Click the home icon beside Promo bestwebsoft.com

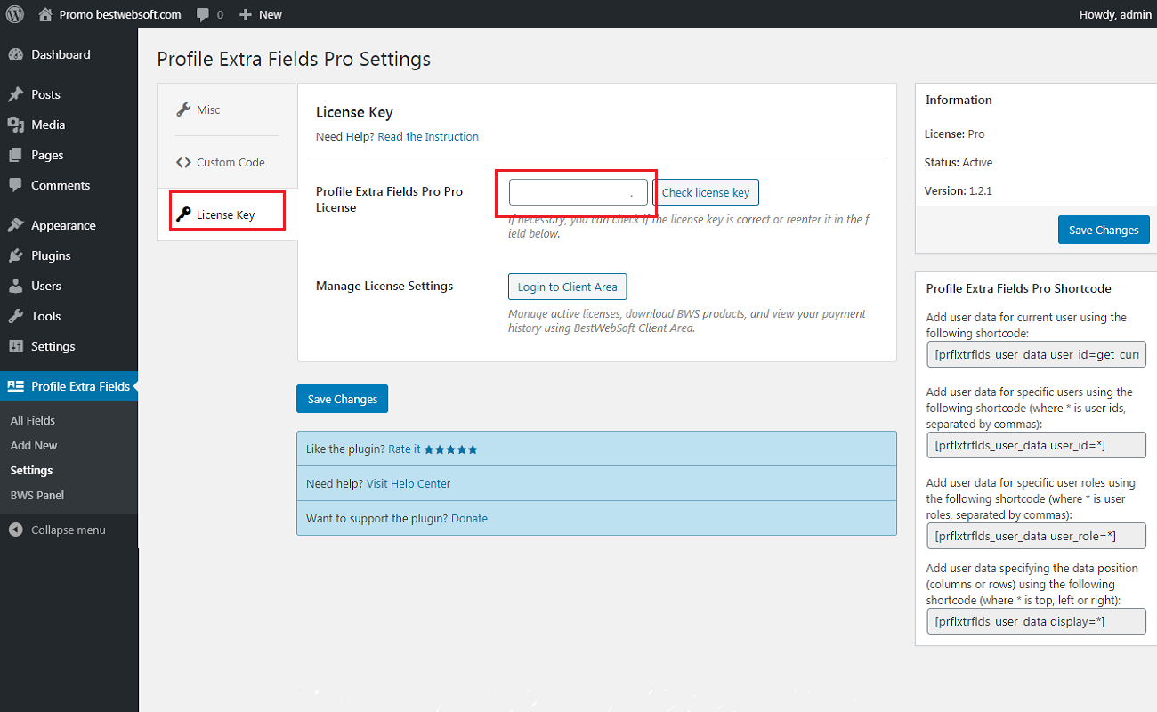pos(45,14)
